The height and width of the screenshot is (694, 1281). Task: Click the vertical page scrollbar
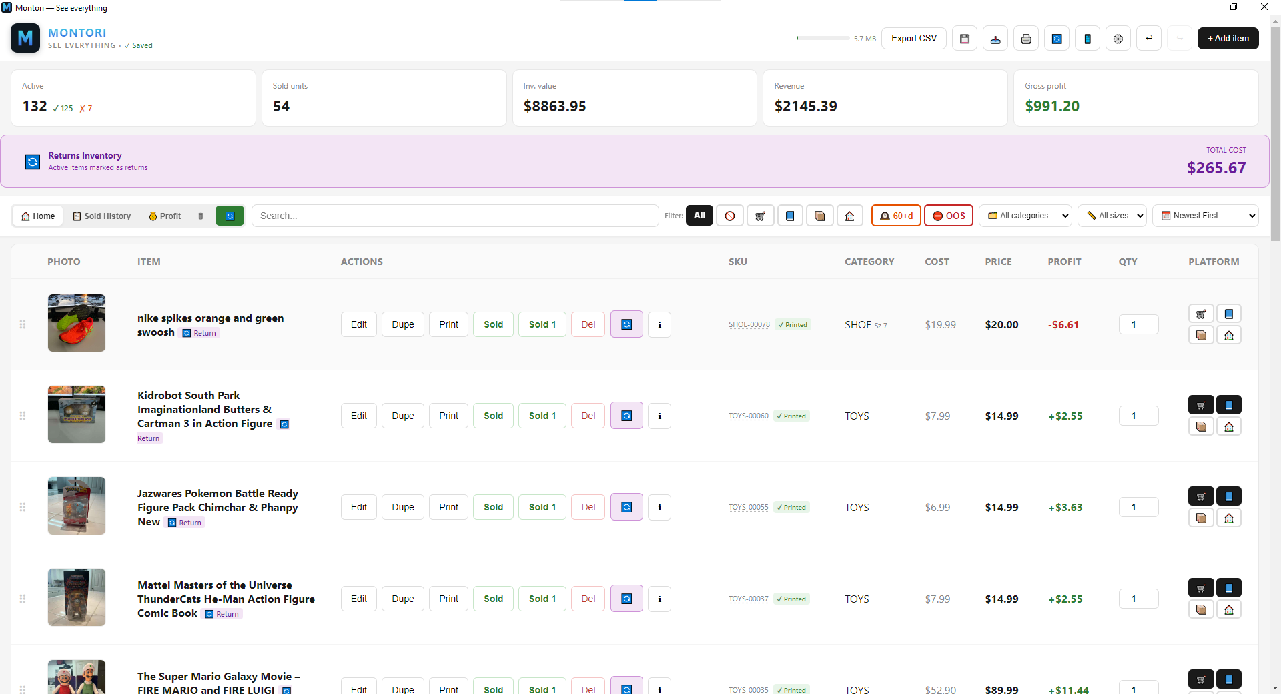coord(1275,133)
